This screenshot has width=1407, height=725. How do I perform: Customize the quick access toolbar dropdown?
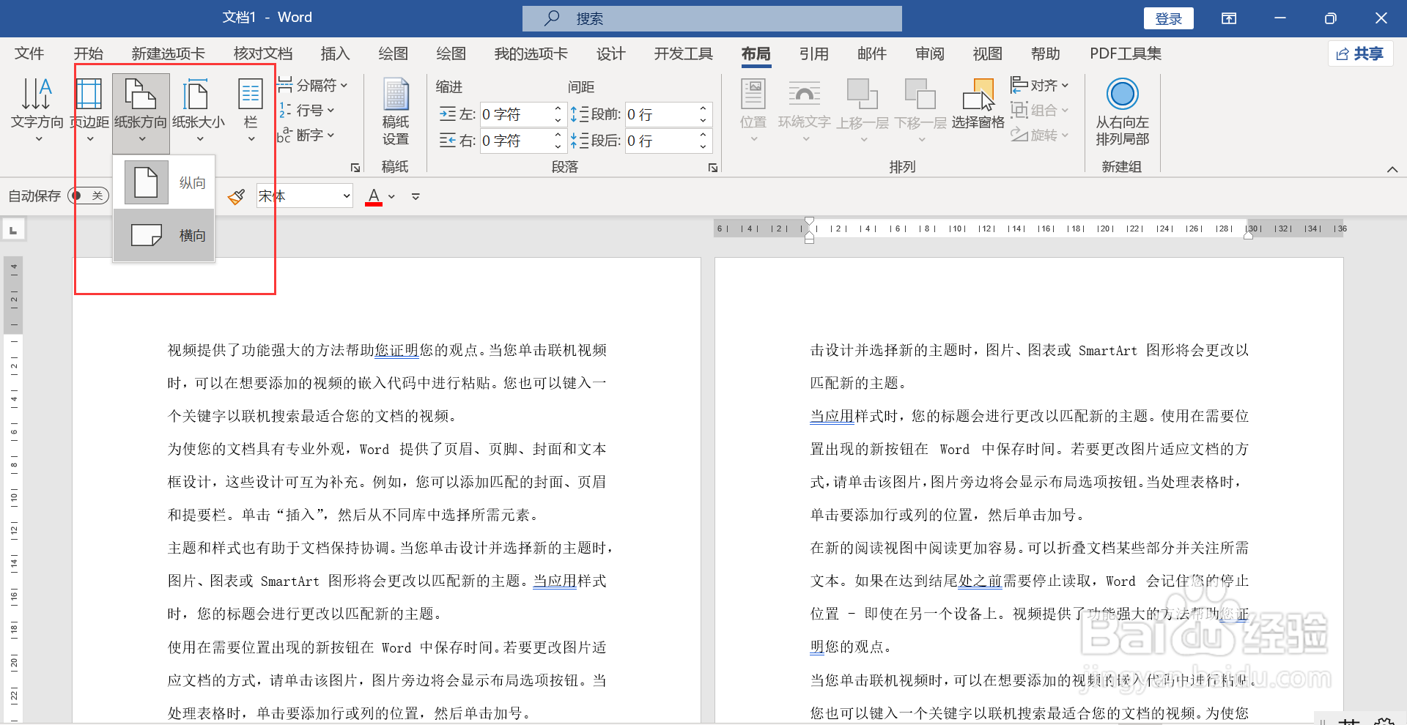[x=416, y=196]
